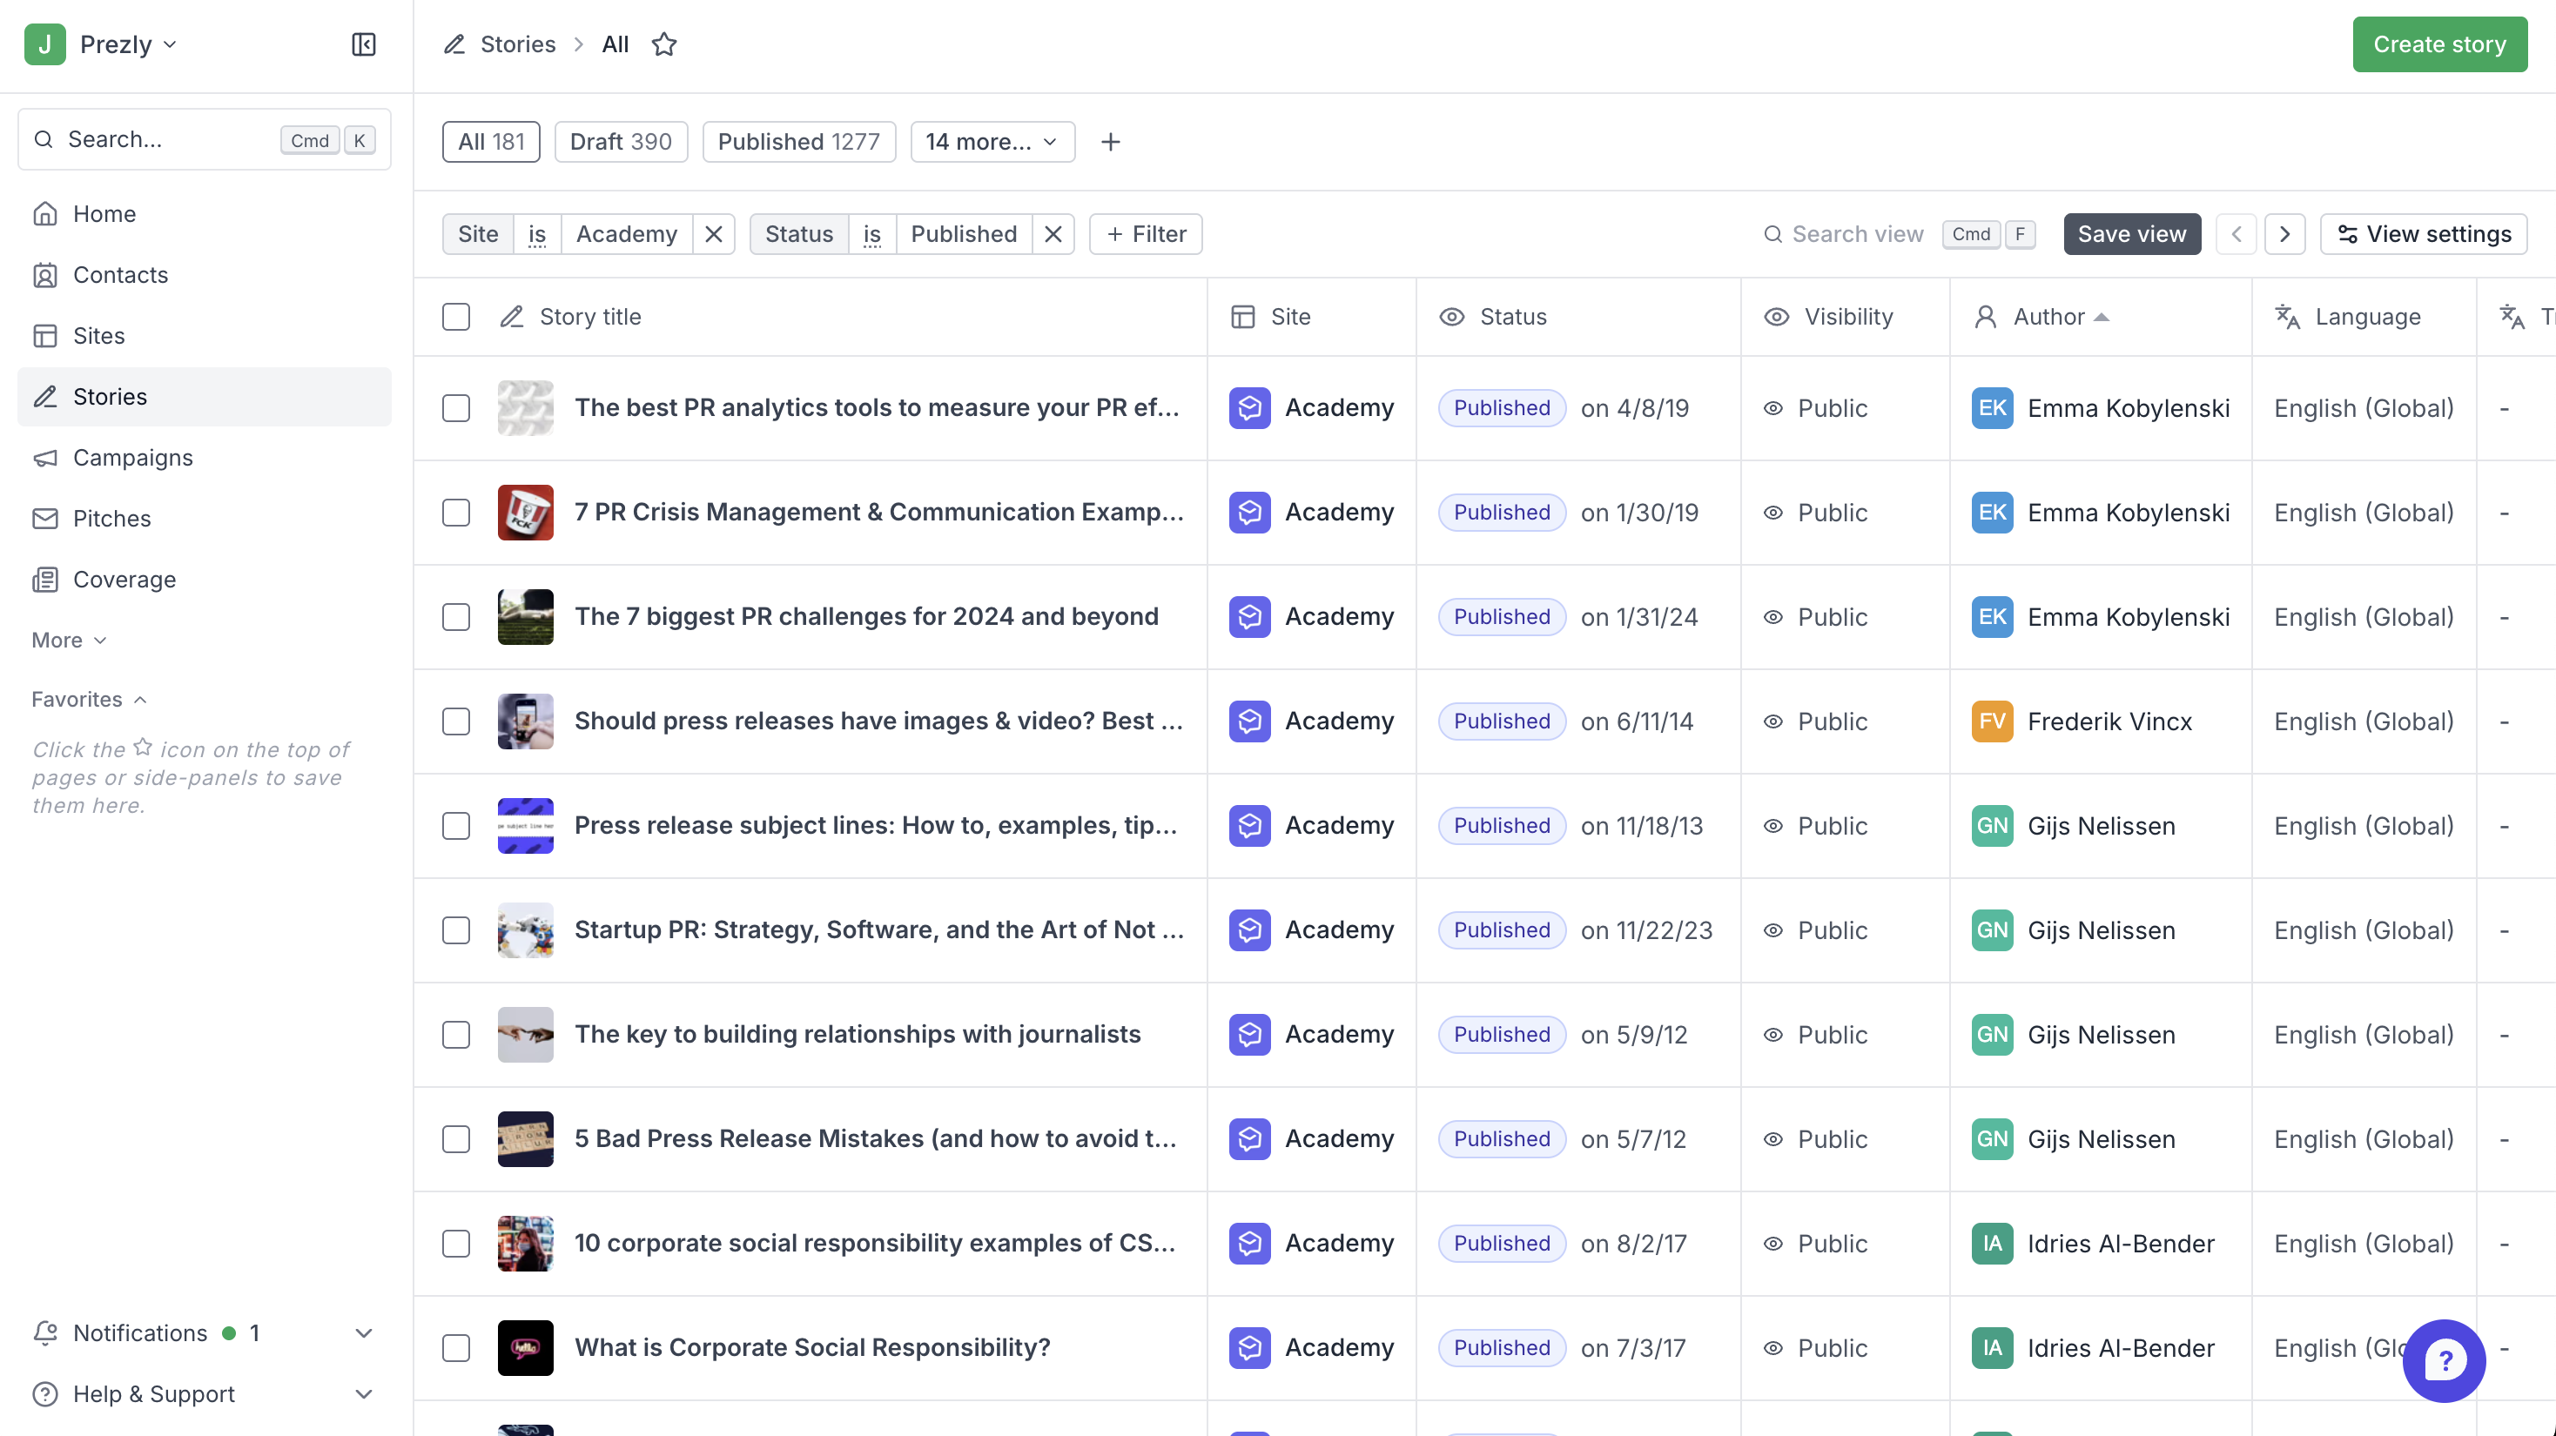Remove the Status is Published filter
Viewport: 2556px width, 1436px height.
tap(1053, 234)
